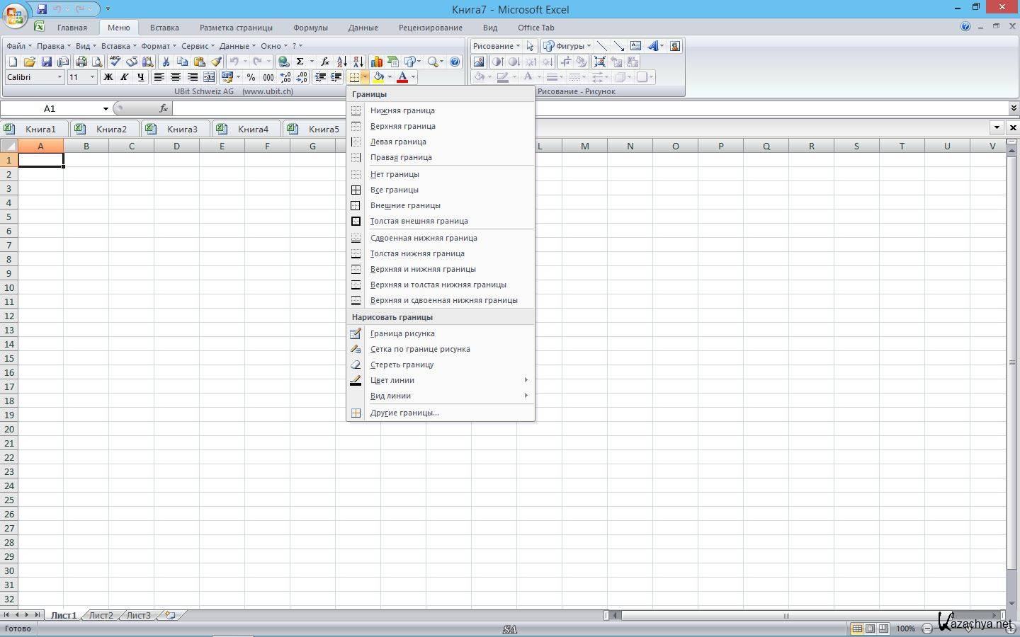Toggle underline formatting (Ч)
The width and height of the screenshot is (1020, 637).
(141, 77)
